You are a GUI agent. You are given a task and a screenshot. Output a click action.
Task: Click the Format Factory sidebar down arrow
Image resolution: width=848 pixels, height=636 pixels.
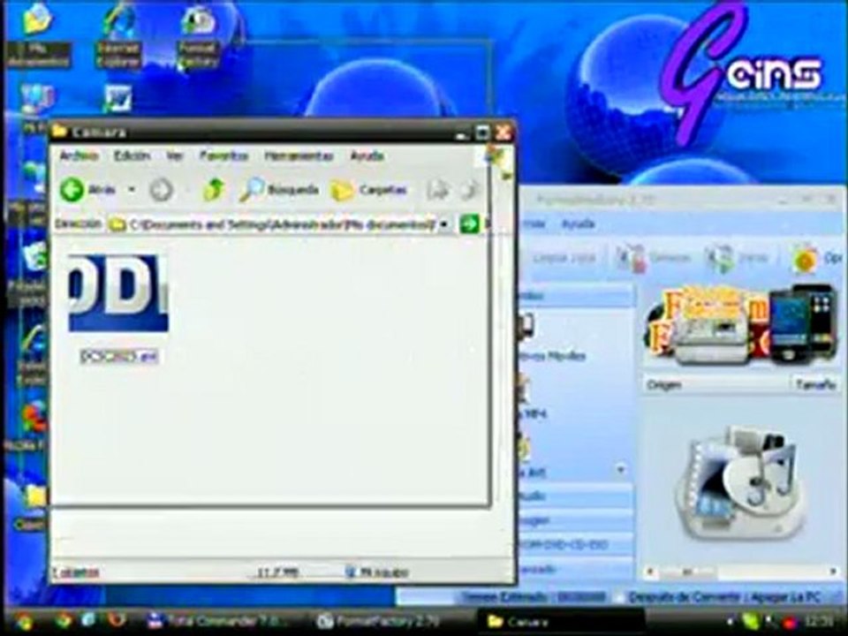pos(621,470)
